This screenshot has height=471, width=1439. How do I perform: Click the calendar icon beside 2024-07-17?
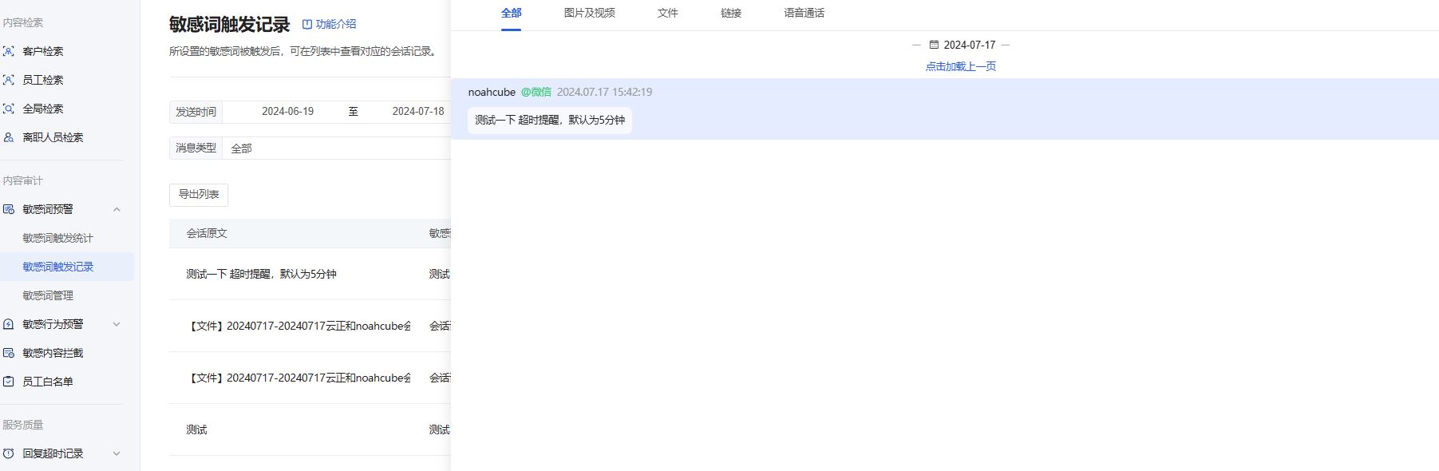click(934, 45)
